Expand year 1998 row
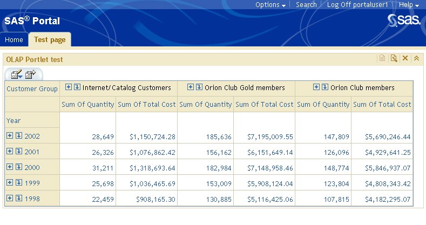 point(10,198)
